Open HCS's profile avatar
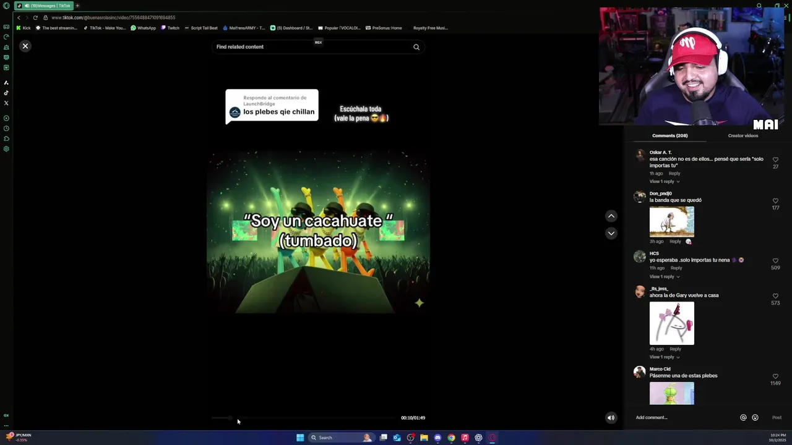792x445 pixels. click(639, 257)
